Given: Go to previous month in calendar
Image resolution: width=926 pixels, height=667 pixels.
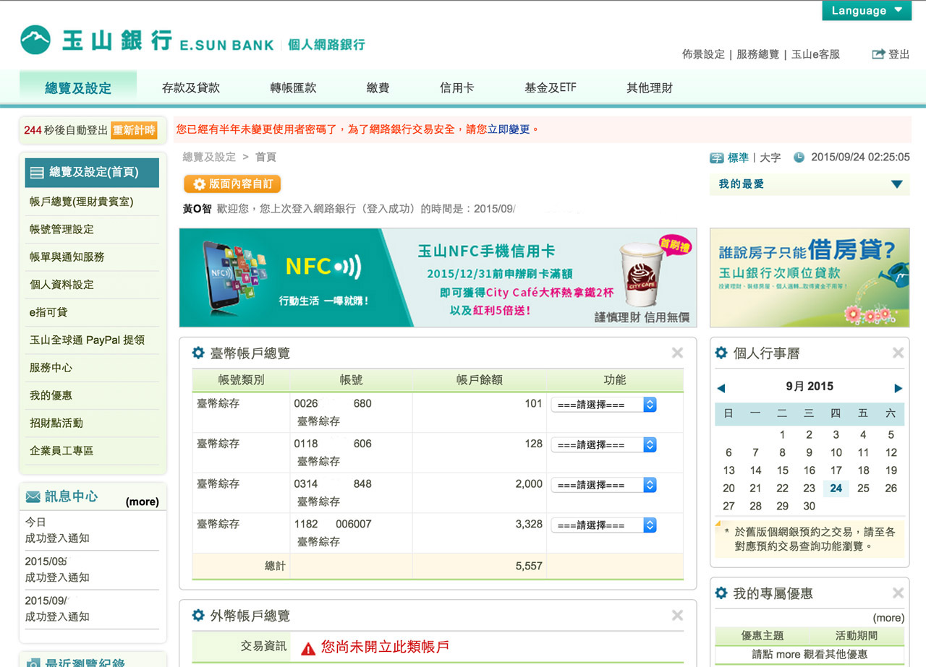Looking at the screenshot, I should coord(721,388).
